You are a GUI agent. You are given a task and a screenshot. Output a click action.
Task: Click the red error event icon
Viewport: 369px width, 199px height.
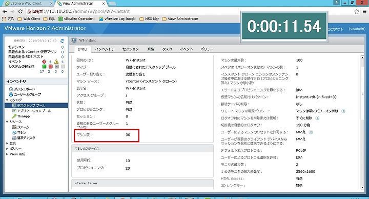[x=44, y=62]
